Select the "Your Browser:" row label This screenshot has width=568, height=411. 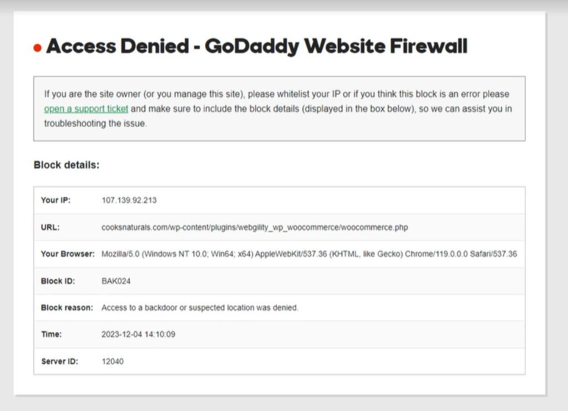(68, 254)
